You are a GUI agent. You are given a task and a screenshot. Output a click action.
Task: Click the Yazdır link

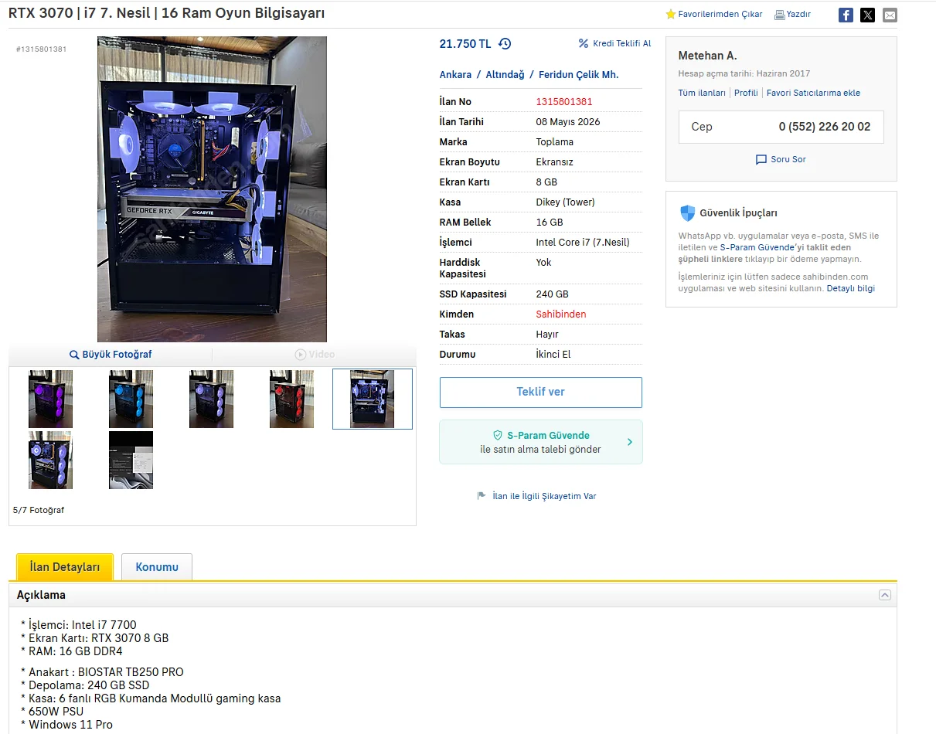click(798, 14)
